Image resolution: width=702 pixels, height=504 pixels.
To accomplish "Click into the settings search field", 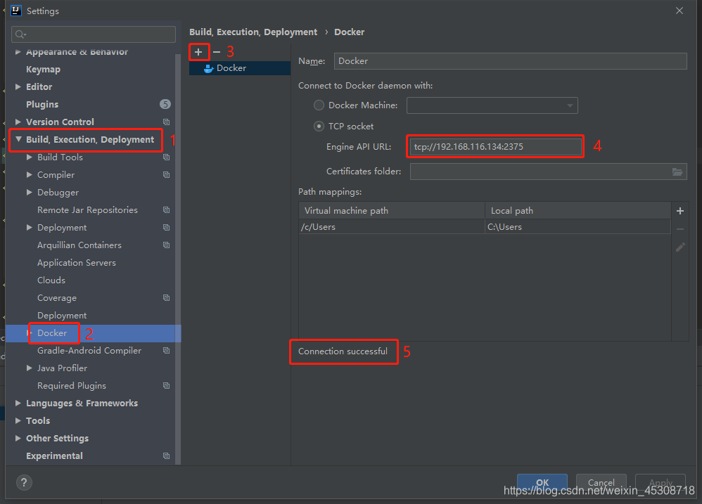I will click(94, 34).
